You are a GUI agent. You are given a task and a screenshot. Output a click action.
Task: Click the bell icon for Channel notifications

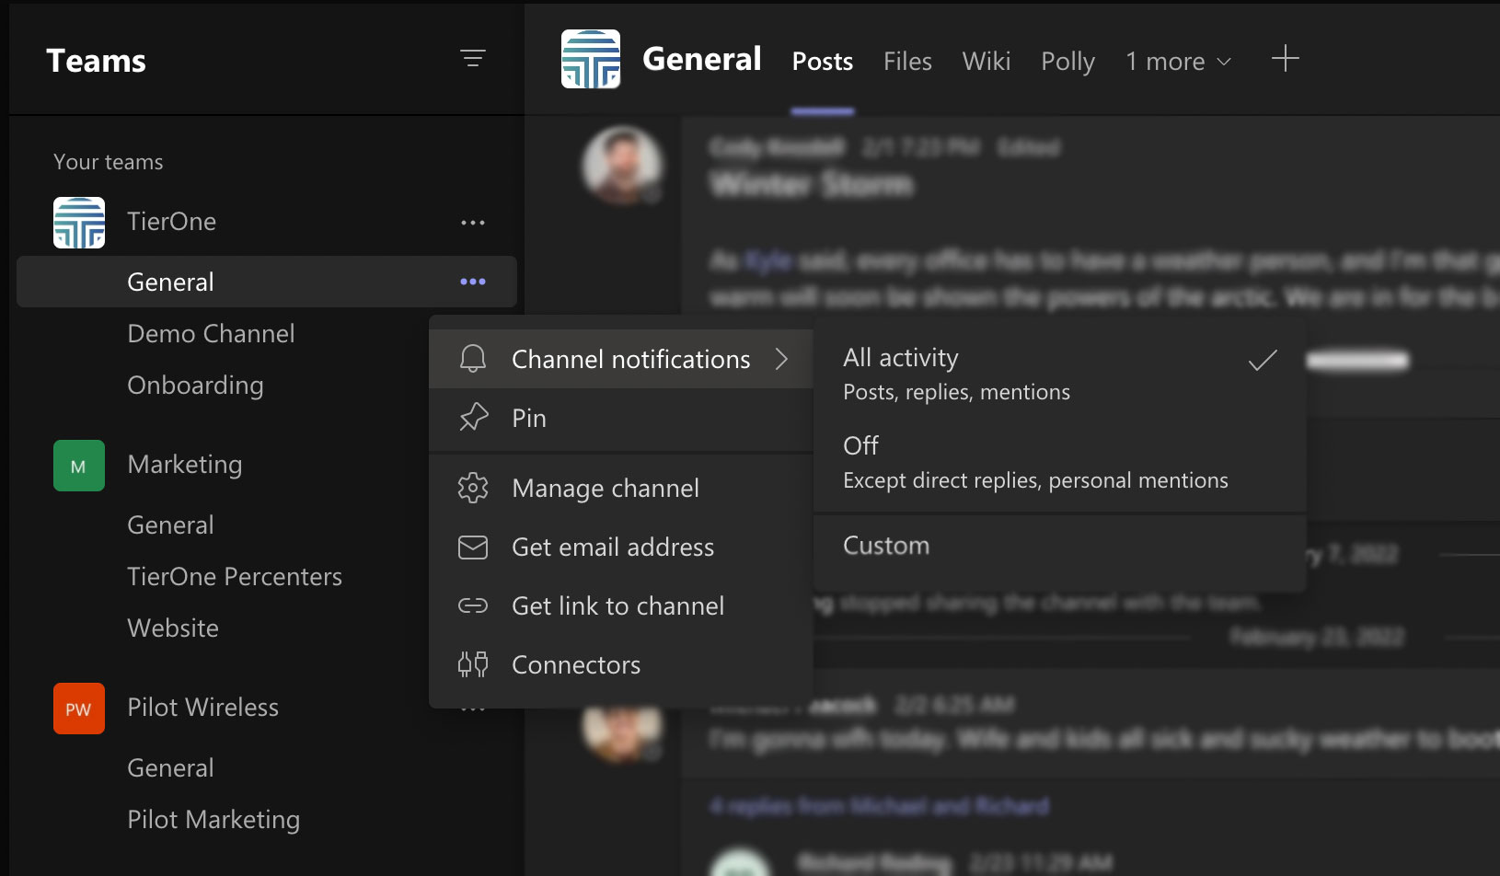473,359
